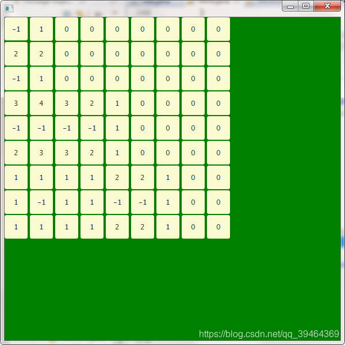Click the 0 tile in row 5, column 7

pyautogui.click(x=168, y=128)
